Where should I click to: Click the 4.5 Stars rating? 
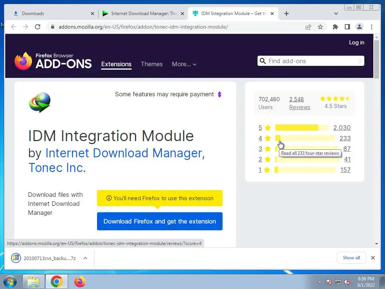pyautogui.click(x=335, y=102)
